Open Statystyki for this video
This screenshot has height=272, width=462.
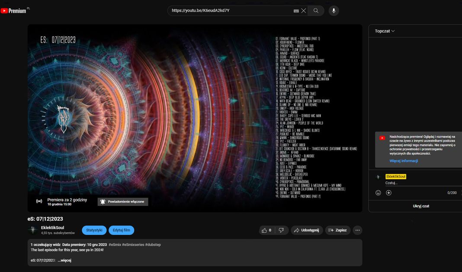[94, 230]
